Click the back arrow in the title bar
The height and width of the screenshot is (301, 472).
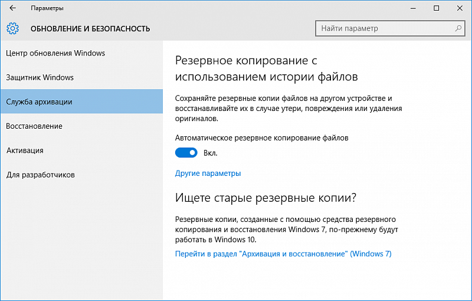point(13,8)
